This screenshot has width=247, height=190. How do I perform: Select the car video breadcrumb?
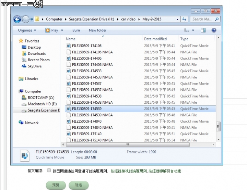128,19
